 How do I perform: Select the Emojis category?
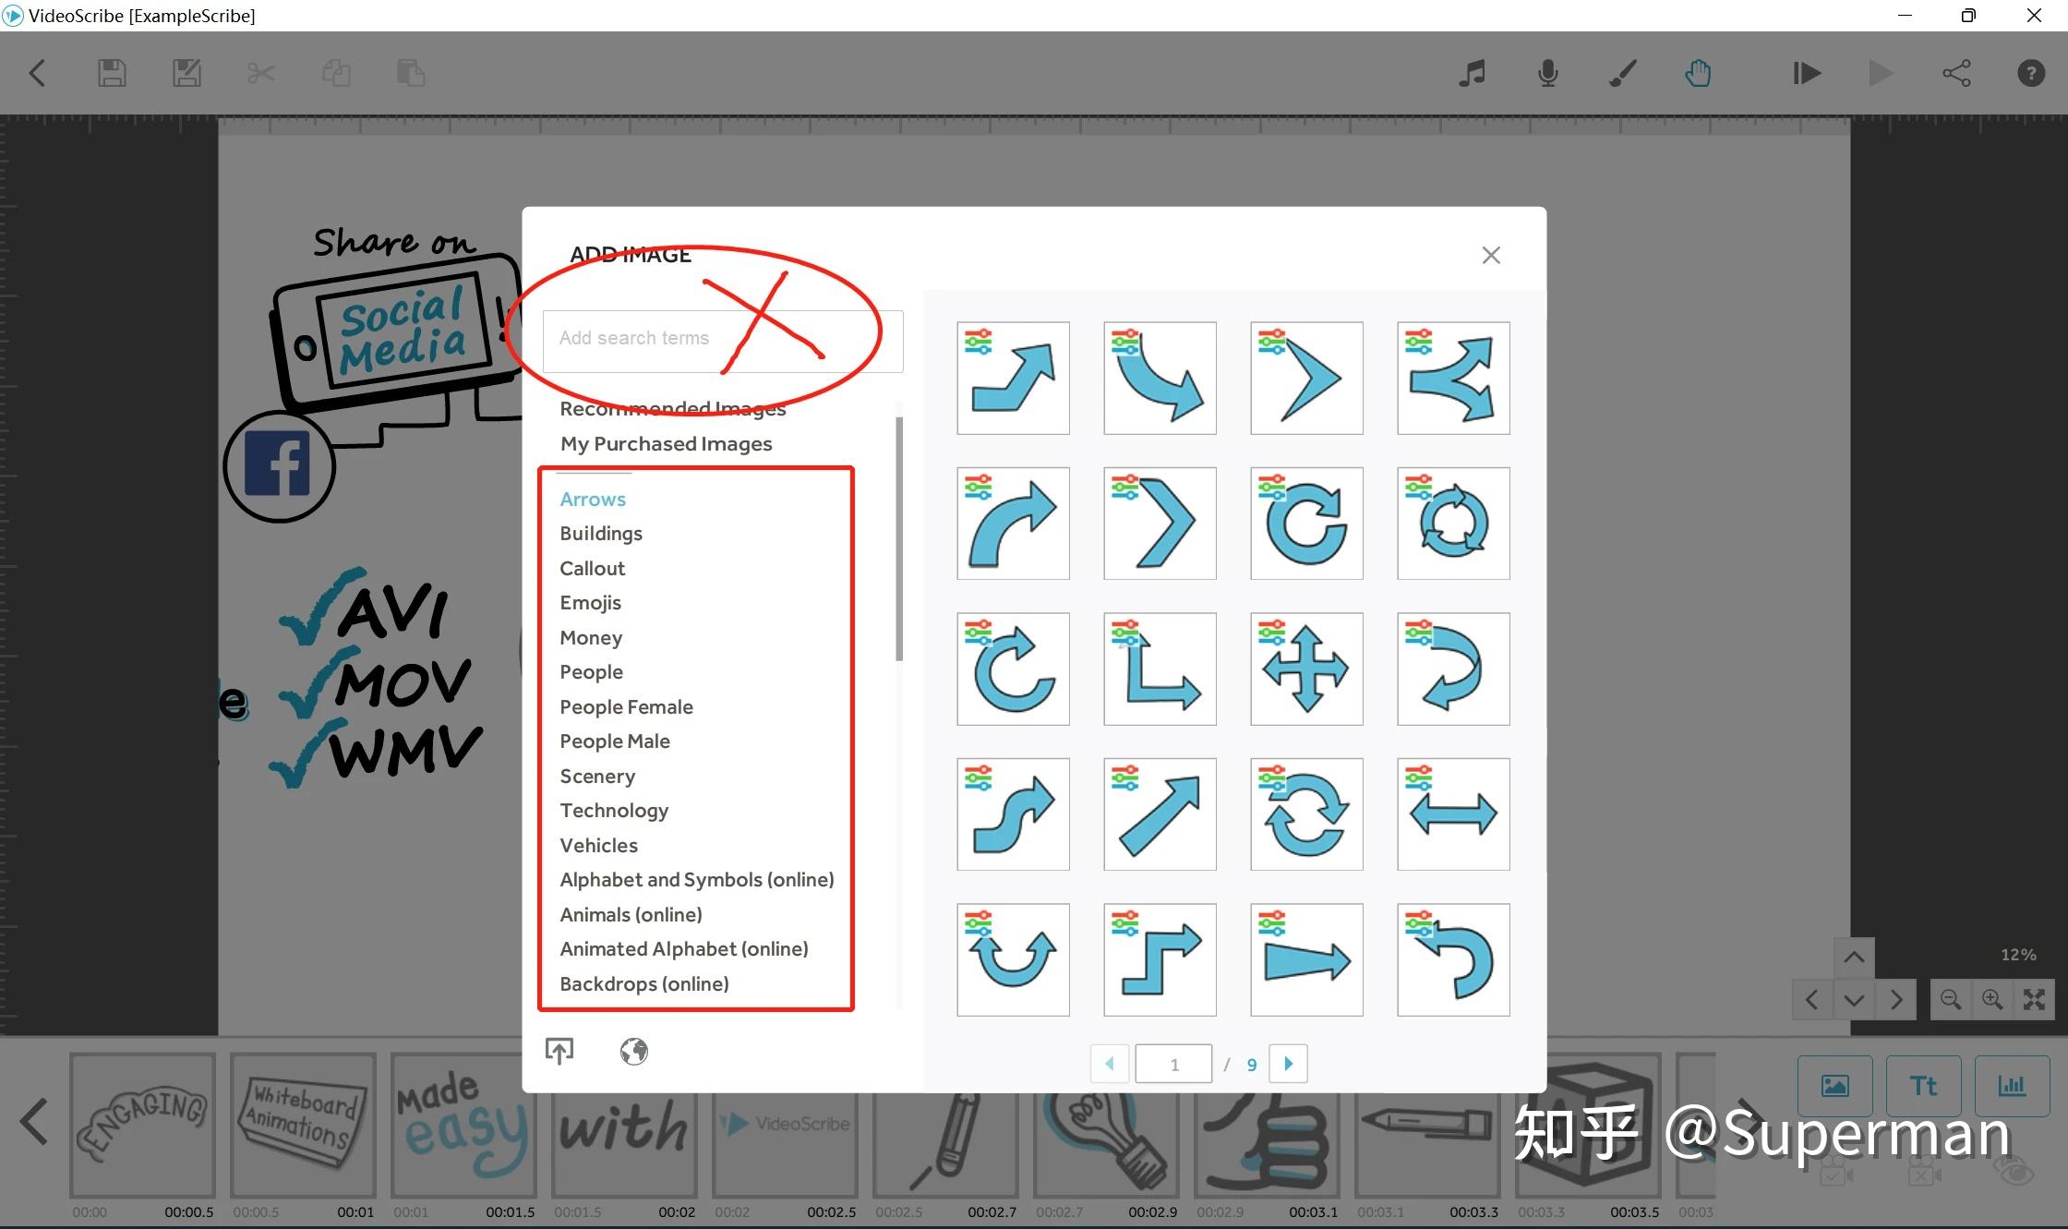pyautogui.click(x=590, y=603)
